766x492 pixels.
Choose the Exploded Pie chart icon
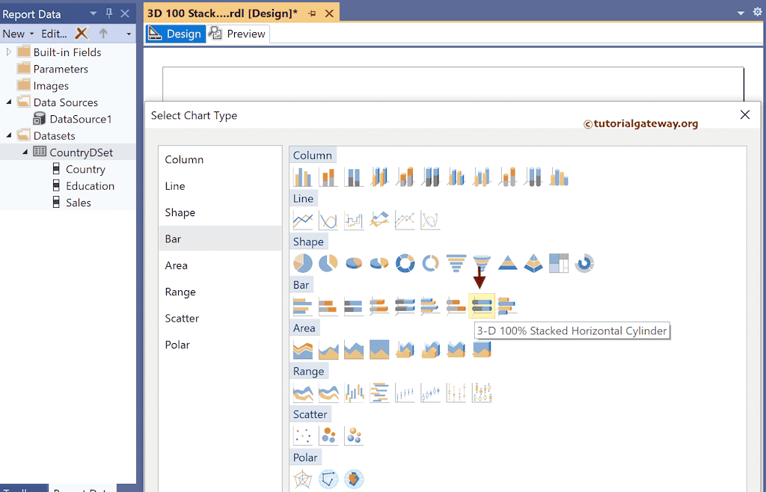pyautogui.click(x=328, y=263)
